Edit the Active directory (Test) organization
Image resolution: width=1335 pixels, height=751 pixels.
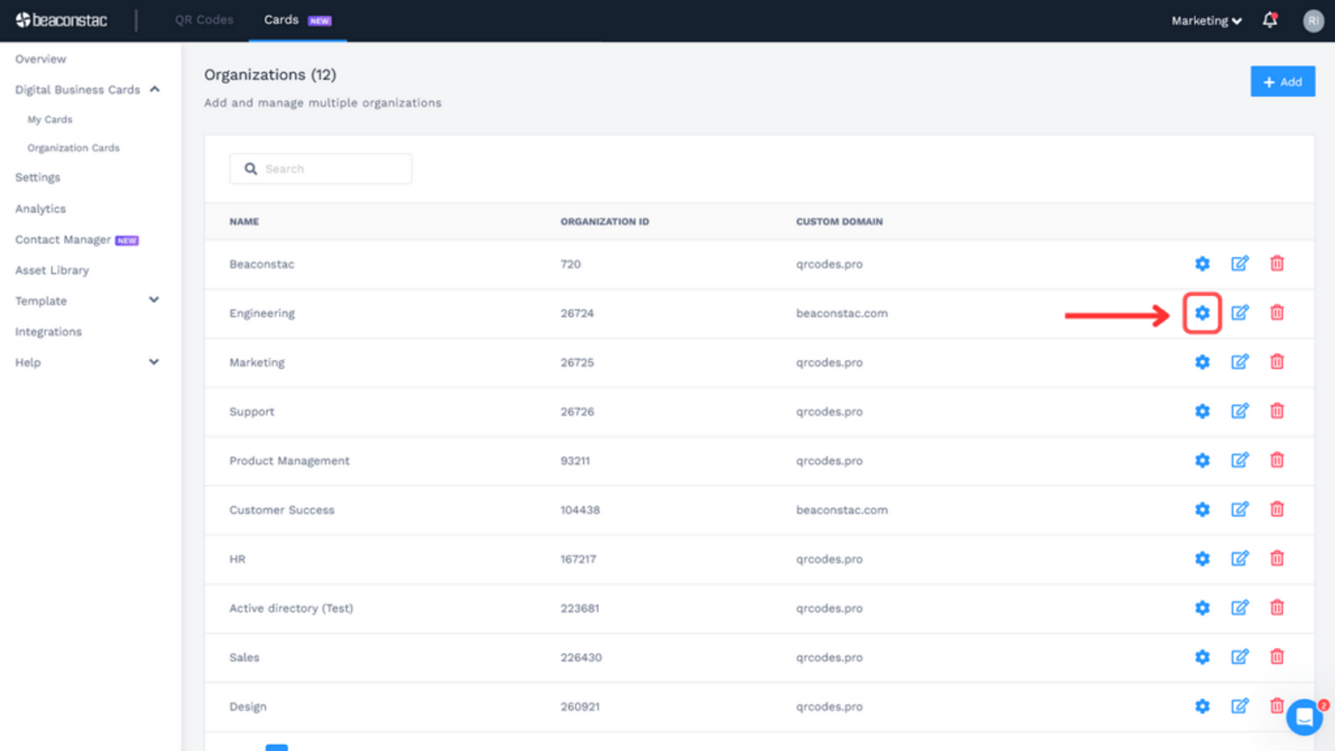pos(1240,607)
